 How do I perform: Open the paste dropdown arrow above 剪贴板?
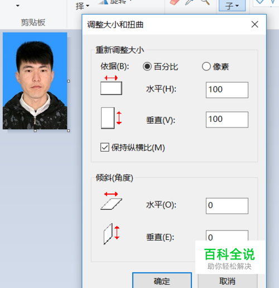(x=18, y=6)
